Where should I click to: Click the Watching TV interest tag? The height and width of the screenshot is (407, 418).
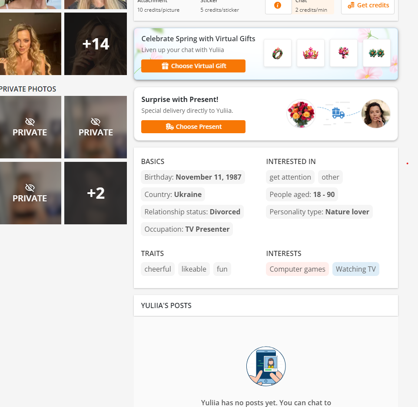(x=355, y=269)
